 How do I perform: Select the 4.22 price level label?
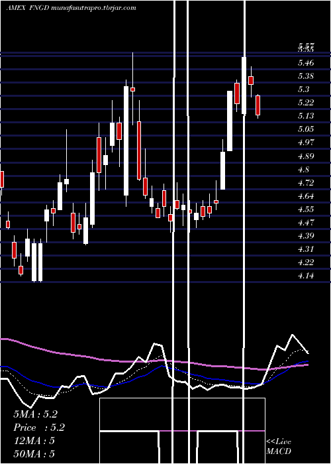coord(306,262)
